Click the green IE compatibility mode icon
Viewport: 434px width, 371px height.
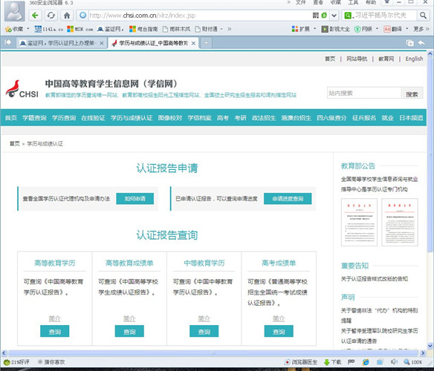point(324,15)
